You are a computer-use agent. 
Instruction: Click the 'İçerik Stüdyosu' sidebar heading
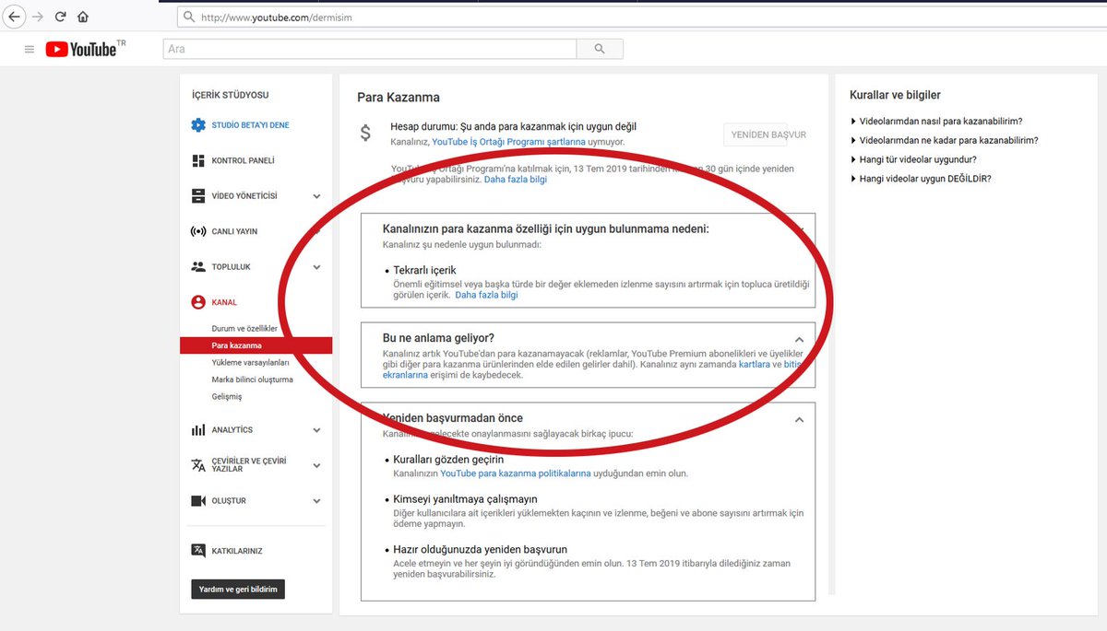pyautogui.click(x=230, y=95)
